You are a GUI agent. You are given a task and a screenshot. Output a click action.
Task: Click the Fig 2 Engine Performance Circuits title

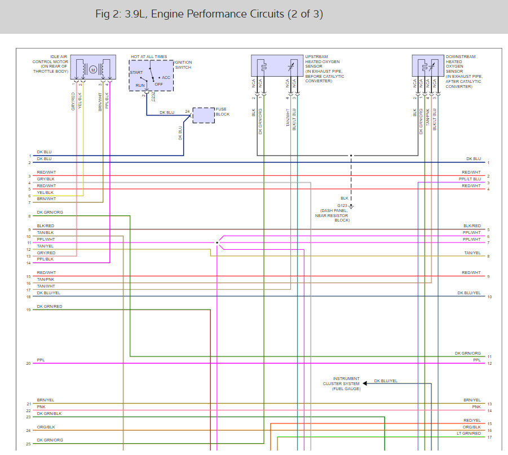(209, 14)
